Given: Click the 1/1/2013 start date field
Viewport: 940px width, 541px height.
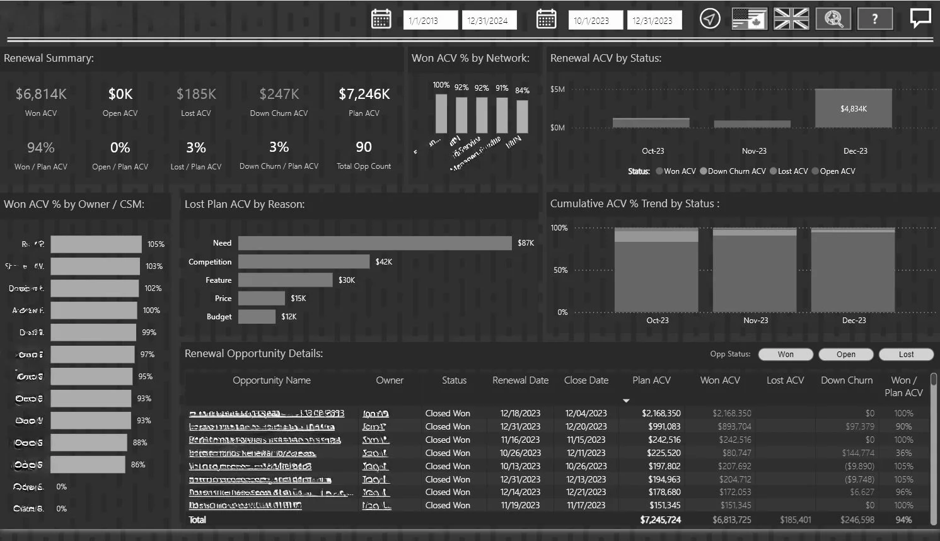Looking at the screenshot, I should [x=431, y=20].
